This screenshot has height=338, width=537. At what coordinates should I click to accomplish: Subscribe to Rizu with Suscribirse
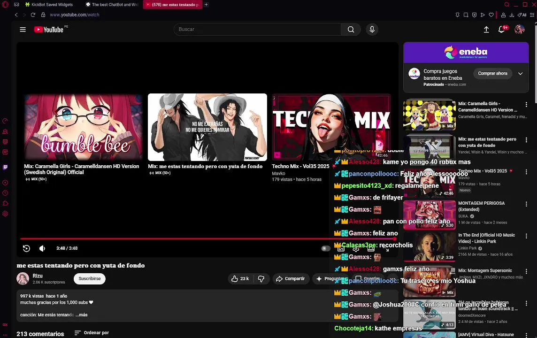(x=89, y=279)
